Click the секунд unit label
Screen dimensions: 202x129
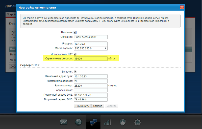coord(112,86)
